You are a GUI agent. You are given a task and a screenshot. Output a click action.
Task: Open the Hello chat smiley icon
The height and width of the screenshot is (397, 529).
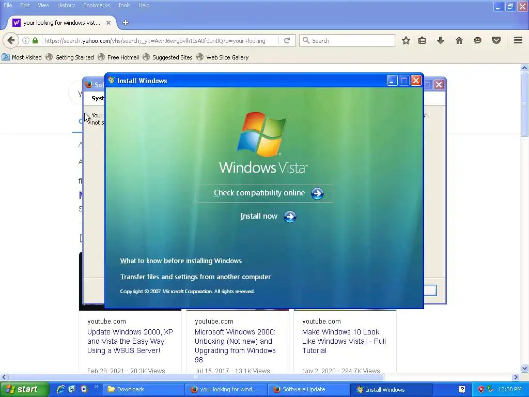[x=477, y=40]
